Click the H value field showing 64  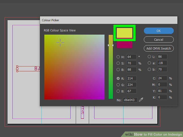tap(131, 57)
